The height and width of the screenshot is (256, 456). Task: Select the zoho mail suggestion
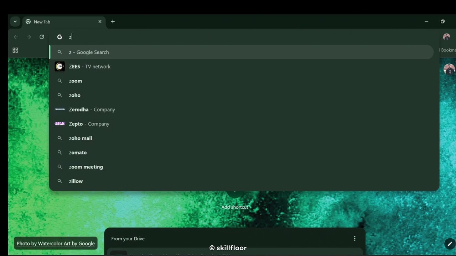(x=81, y=138)
